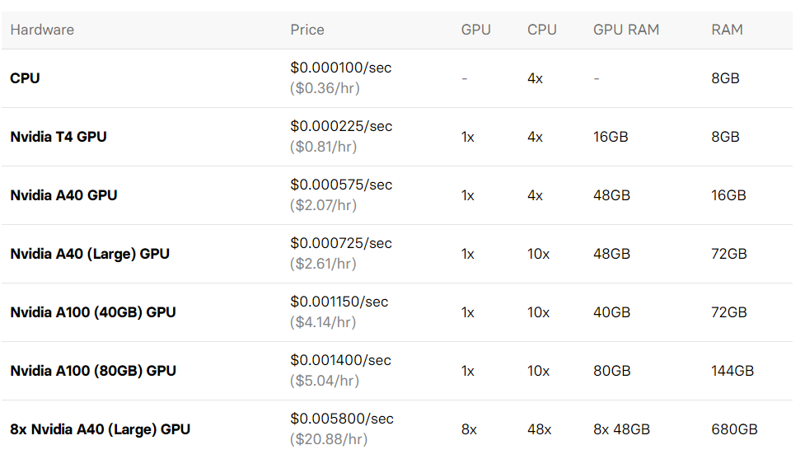Select the RAM column header
Viewport: 805px width, 459px height.
click(x=727, y=30)
